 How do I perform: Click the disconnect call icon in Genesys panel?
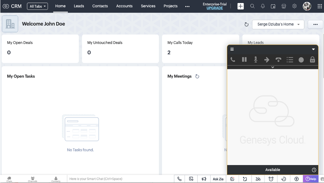[x=278, y=60]
